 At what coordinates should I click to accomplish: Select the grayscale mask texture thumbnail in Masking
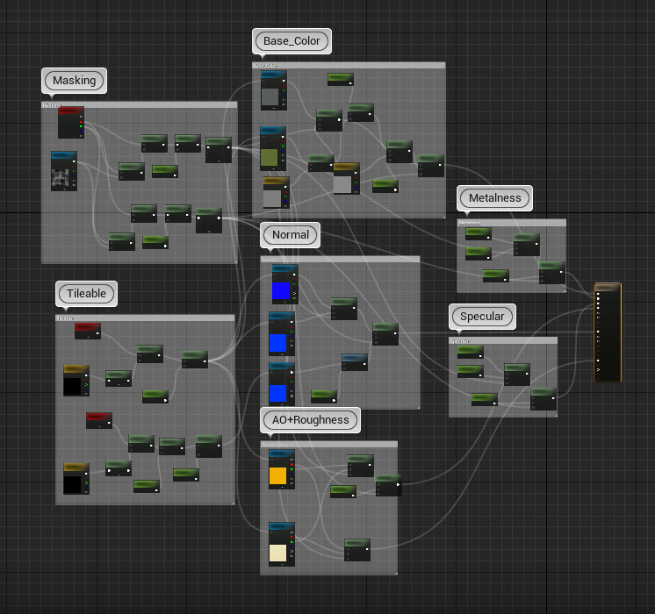tap(61, 179)
